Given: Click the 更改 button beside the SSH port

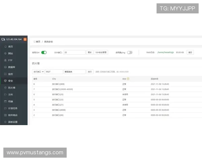Looking at the screenshot, I should [x=90, y=52].
